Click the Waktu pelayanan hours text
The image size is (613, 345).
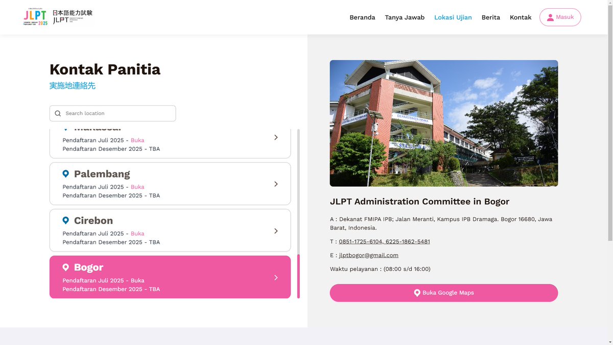point(380,269)
